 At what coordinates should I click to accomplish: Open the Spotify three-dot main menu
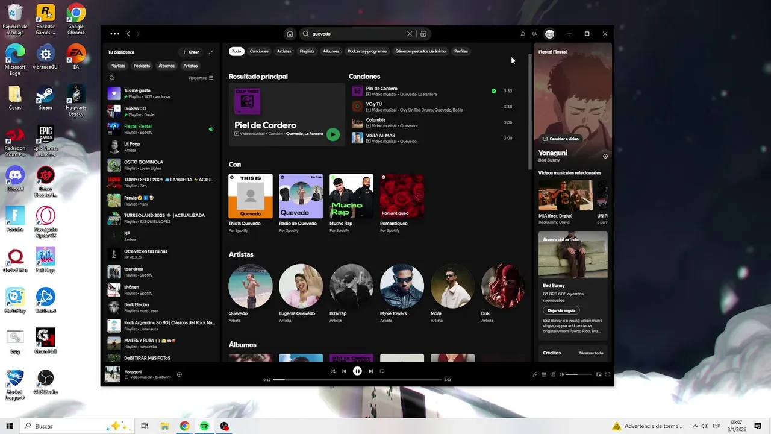pos(114,34)
